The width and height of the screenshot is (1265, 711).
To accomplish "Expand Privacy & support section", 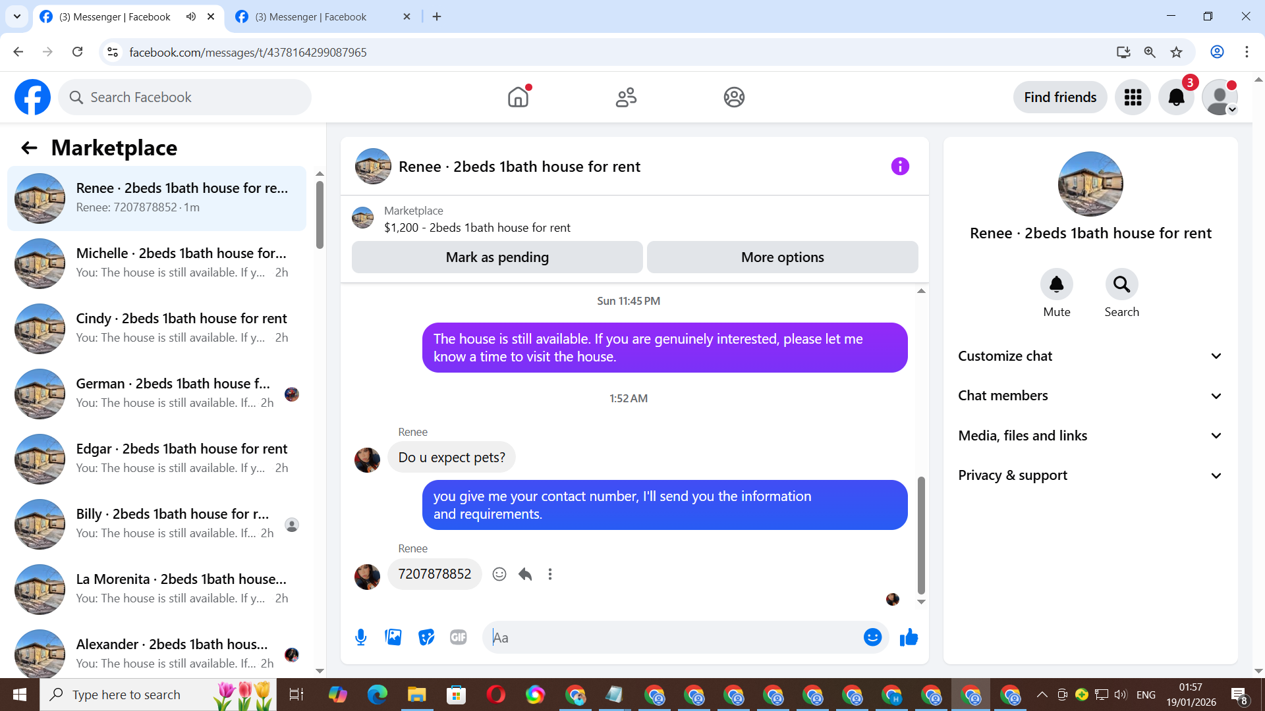I will [1090, 475].
